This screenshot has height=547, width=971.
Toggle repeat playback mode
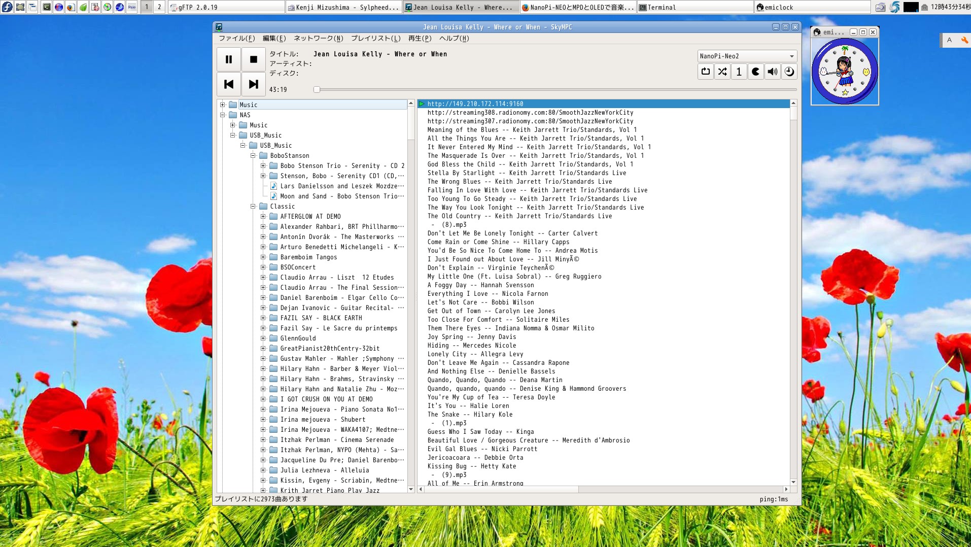[705, 72]
